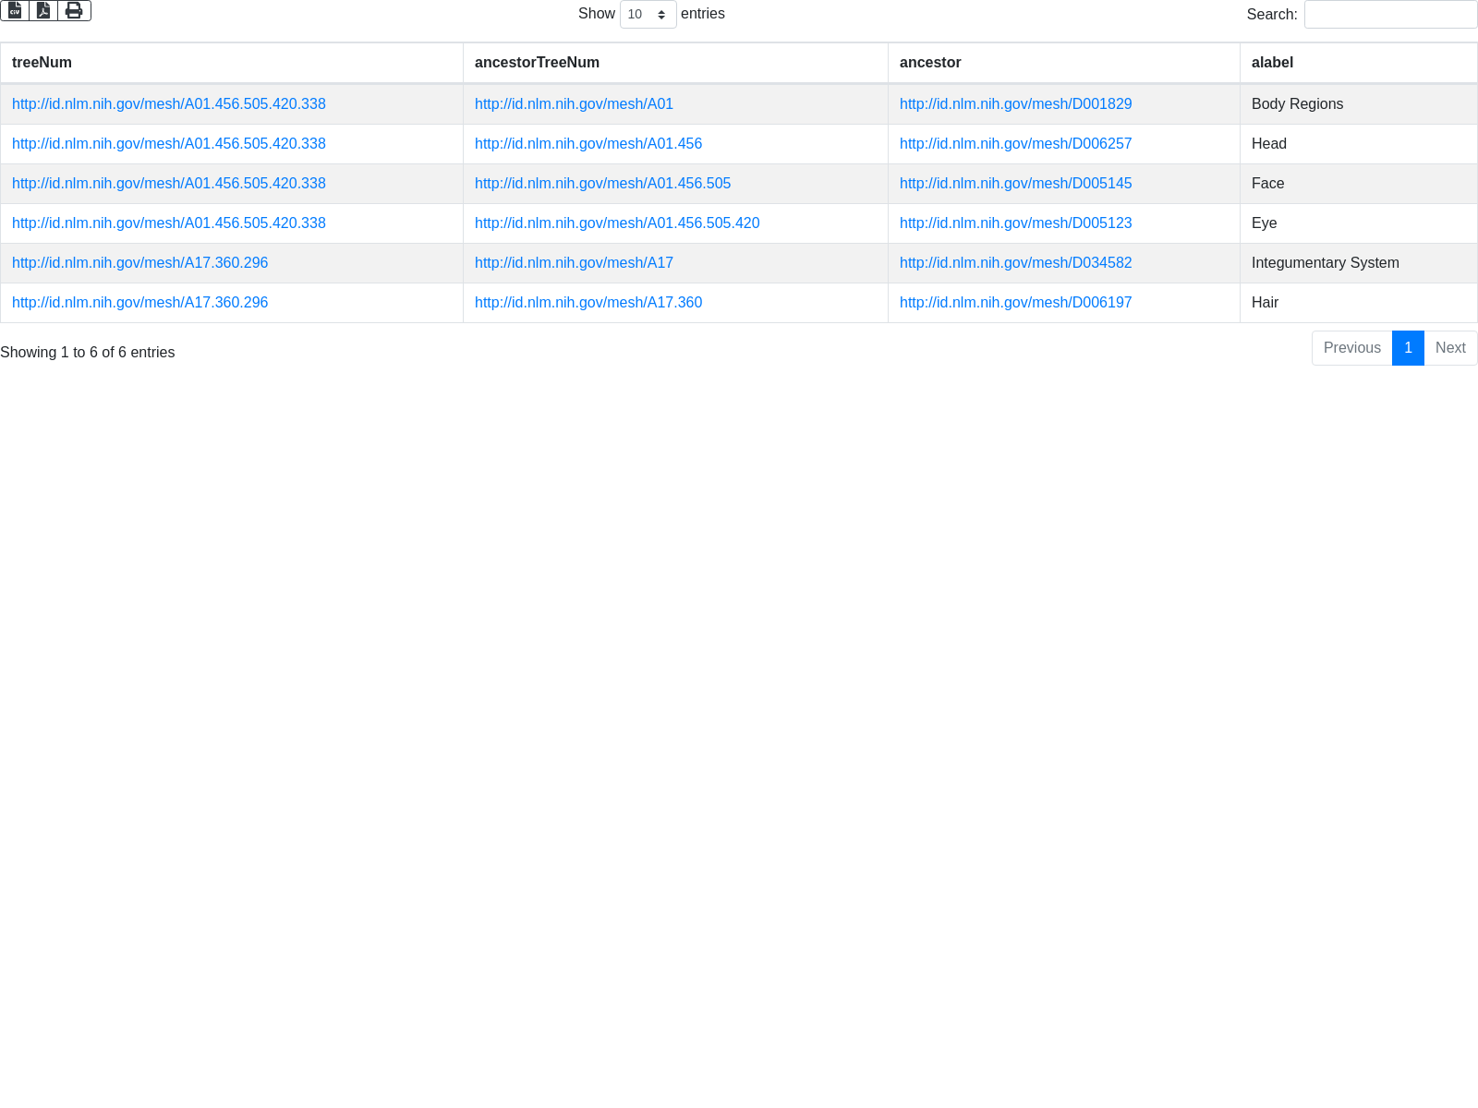The width and height of the screenshot is (1478, 1108).
Task: Open the mesh/A17.360 ancestorTreeNum link
Action: pos(588,303)
